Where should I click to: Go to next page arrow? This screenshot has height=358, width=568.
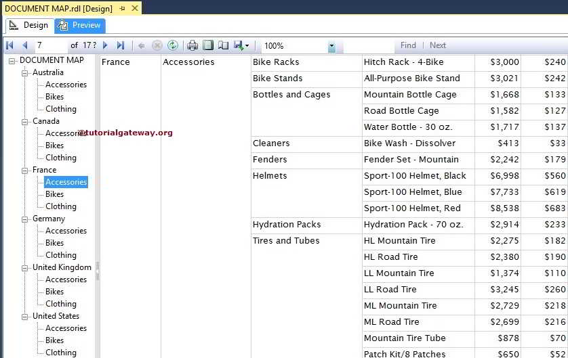[x=106, y=45]
